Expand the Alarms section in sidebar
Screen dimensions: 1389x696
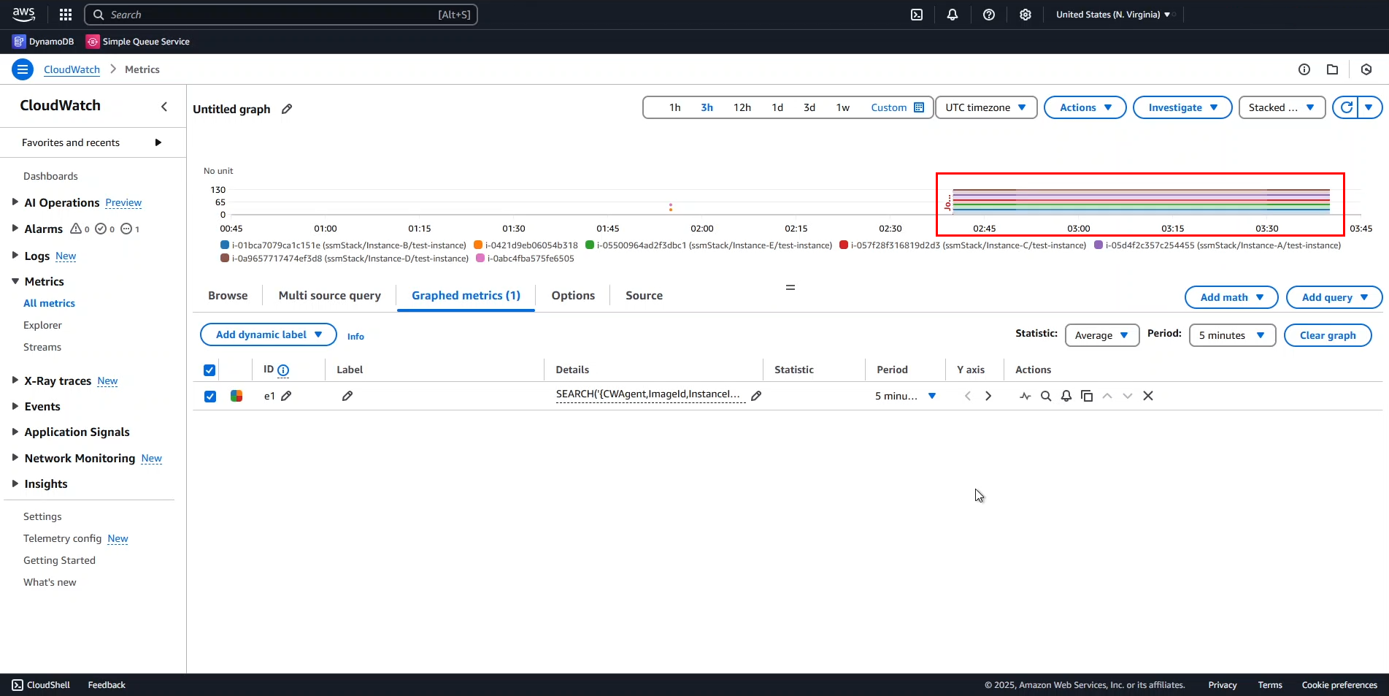[15, 229]
